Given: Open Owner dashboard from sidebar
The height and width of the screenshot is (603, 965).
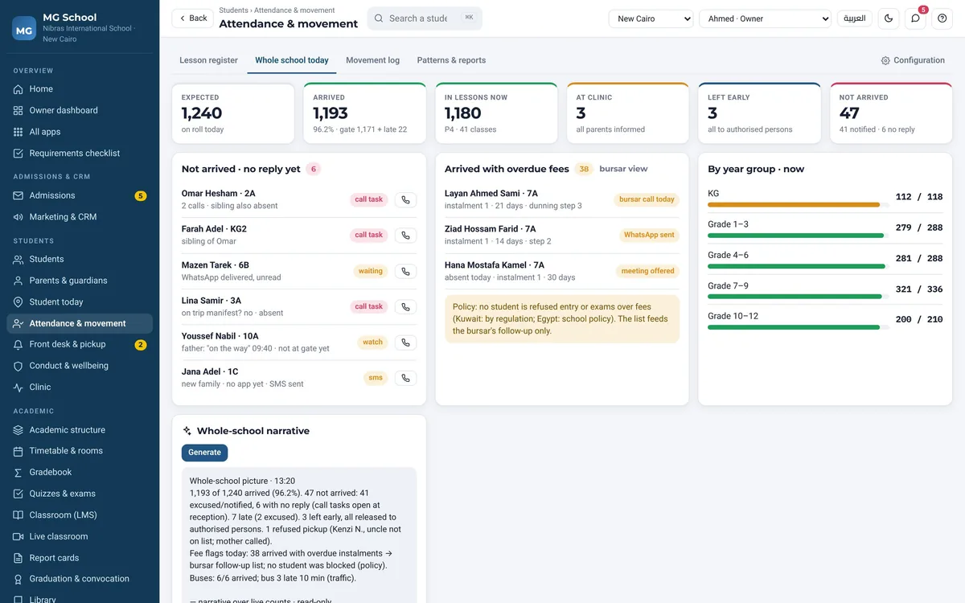Looking at the screenshot, I should [80, 110].
